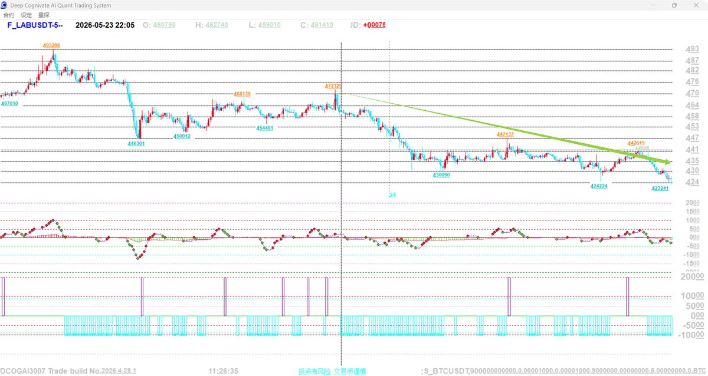Screen dimensions: 708x376
Task: Click the trough label 454461
Action: (x=264, y=128)
